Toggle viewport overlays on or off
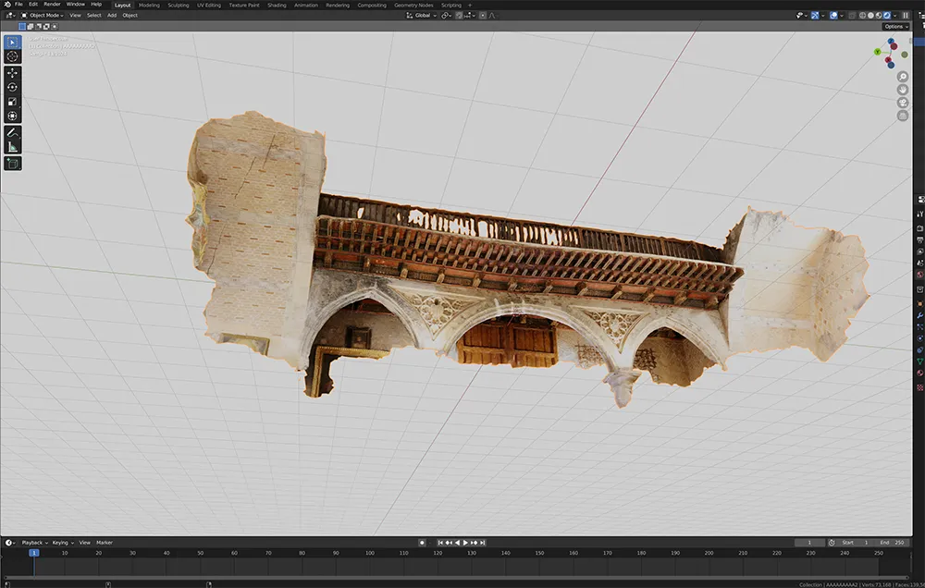Viewport: 925px width, 588px height. (x=834, y=16)
